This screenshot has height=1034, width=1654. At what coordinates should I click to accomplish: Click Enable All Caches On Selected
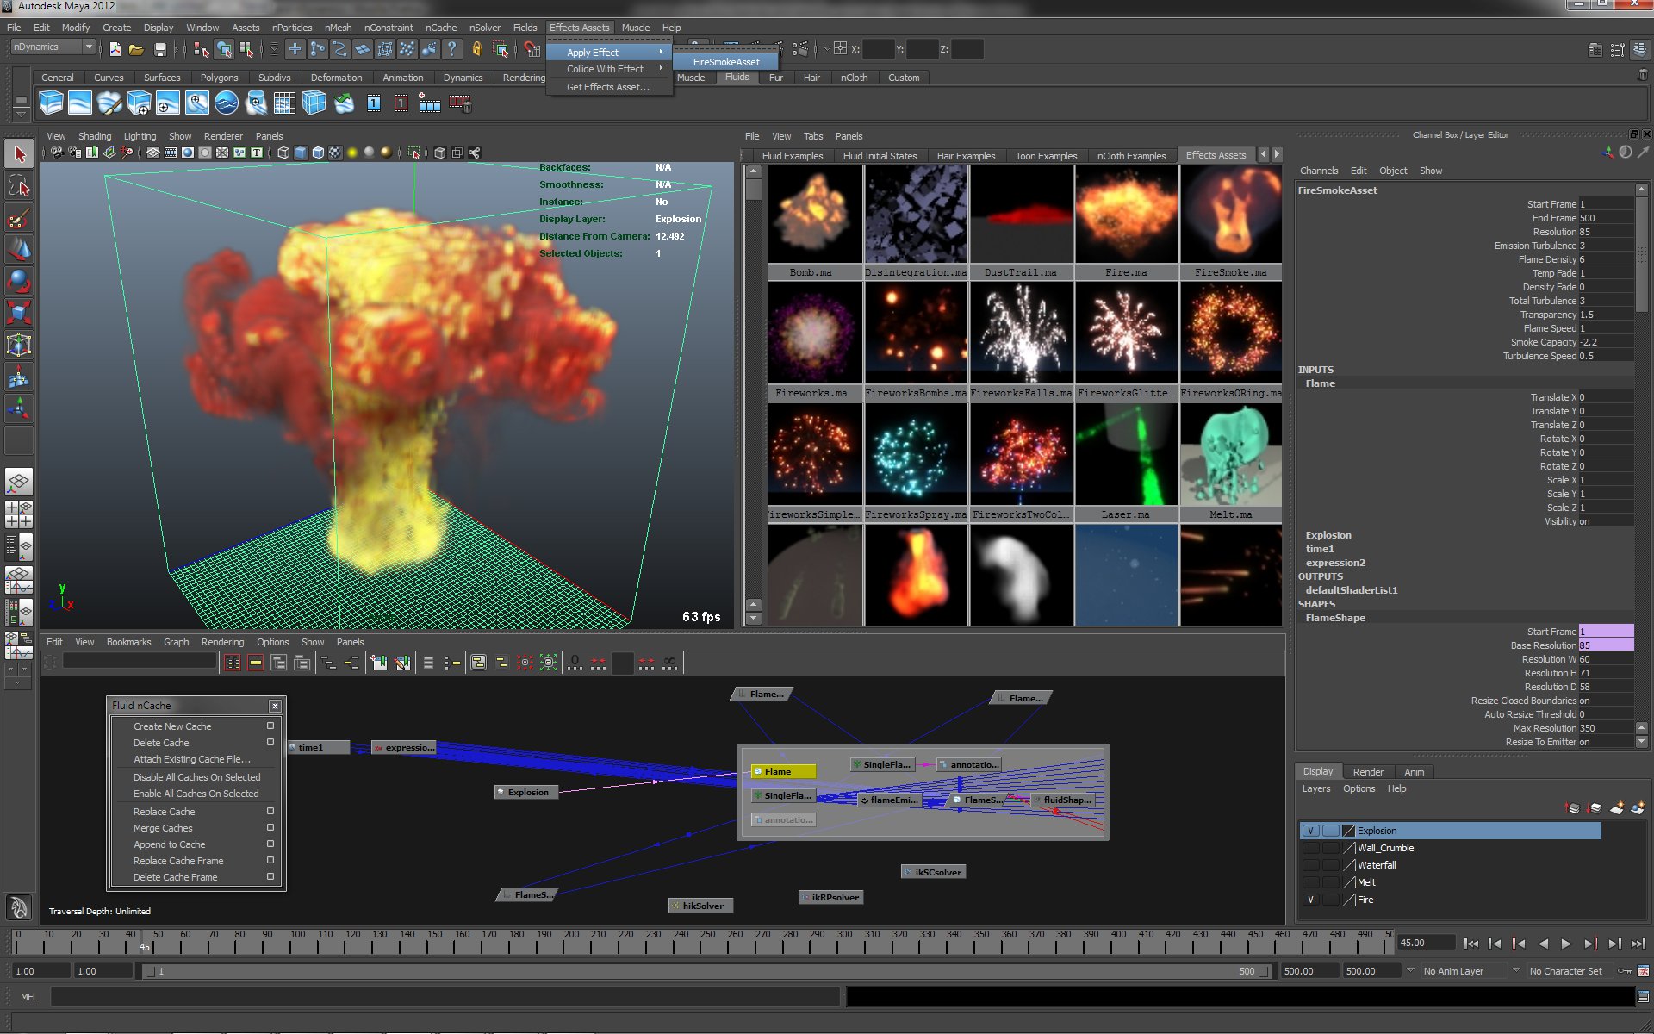pos(196,794)
